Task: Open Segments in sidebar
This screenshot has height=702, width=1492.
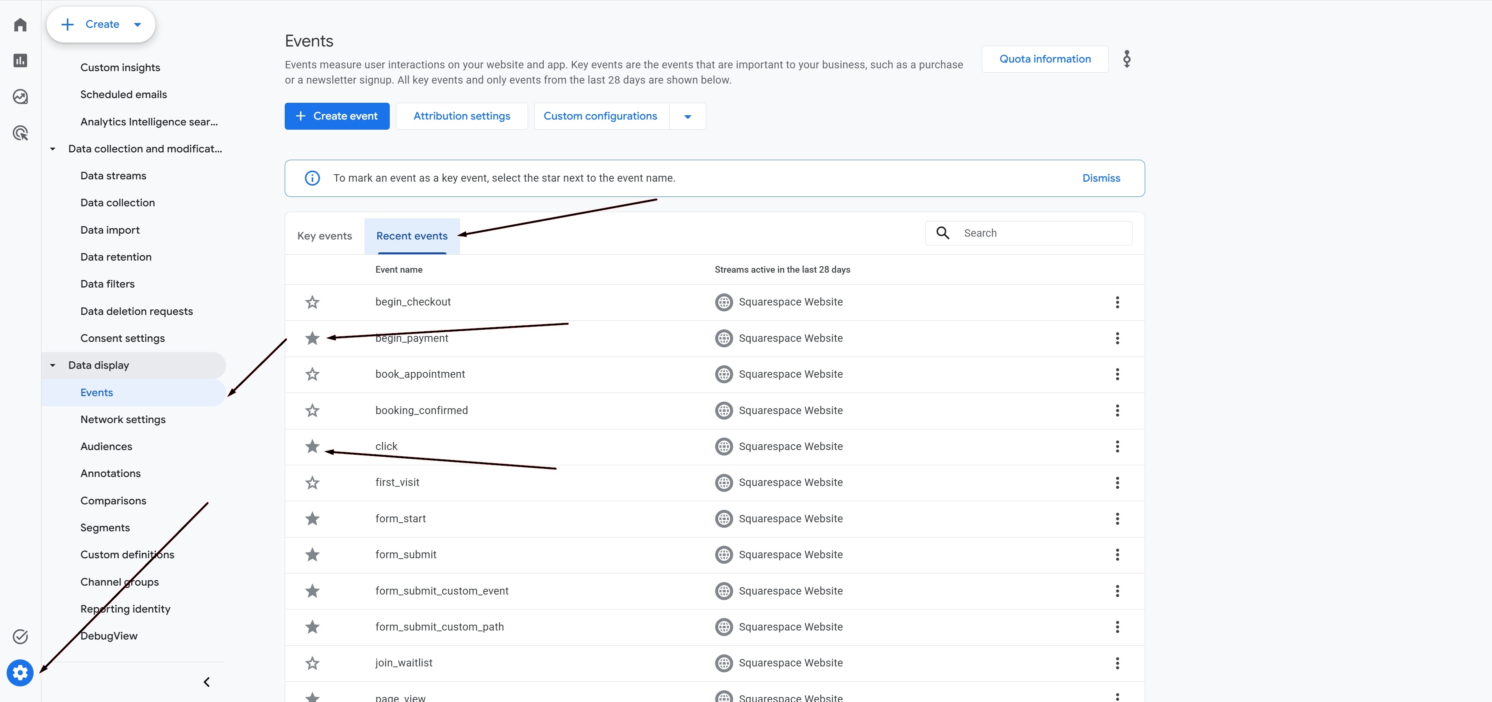Action: (105, 528)
